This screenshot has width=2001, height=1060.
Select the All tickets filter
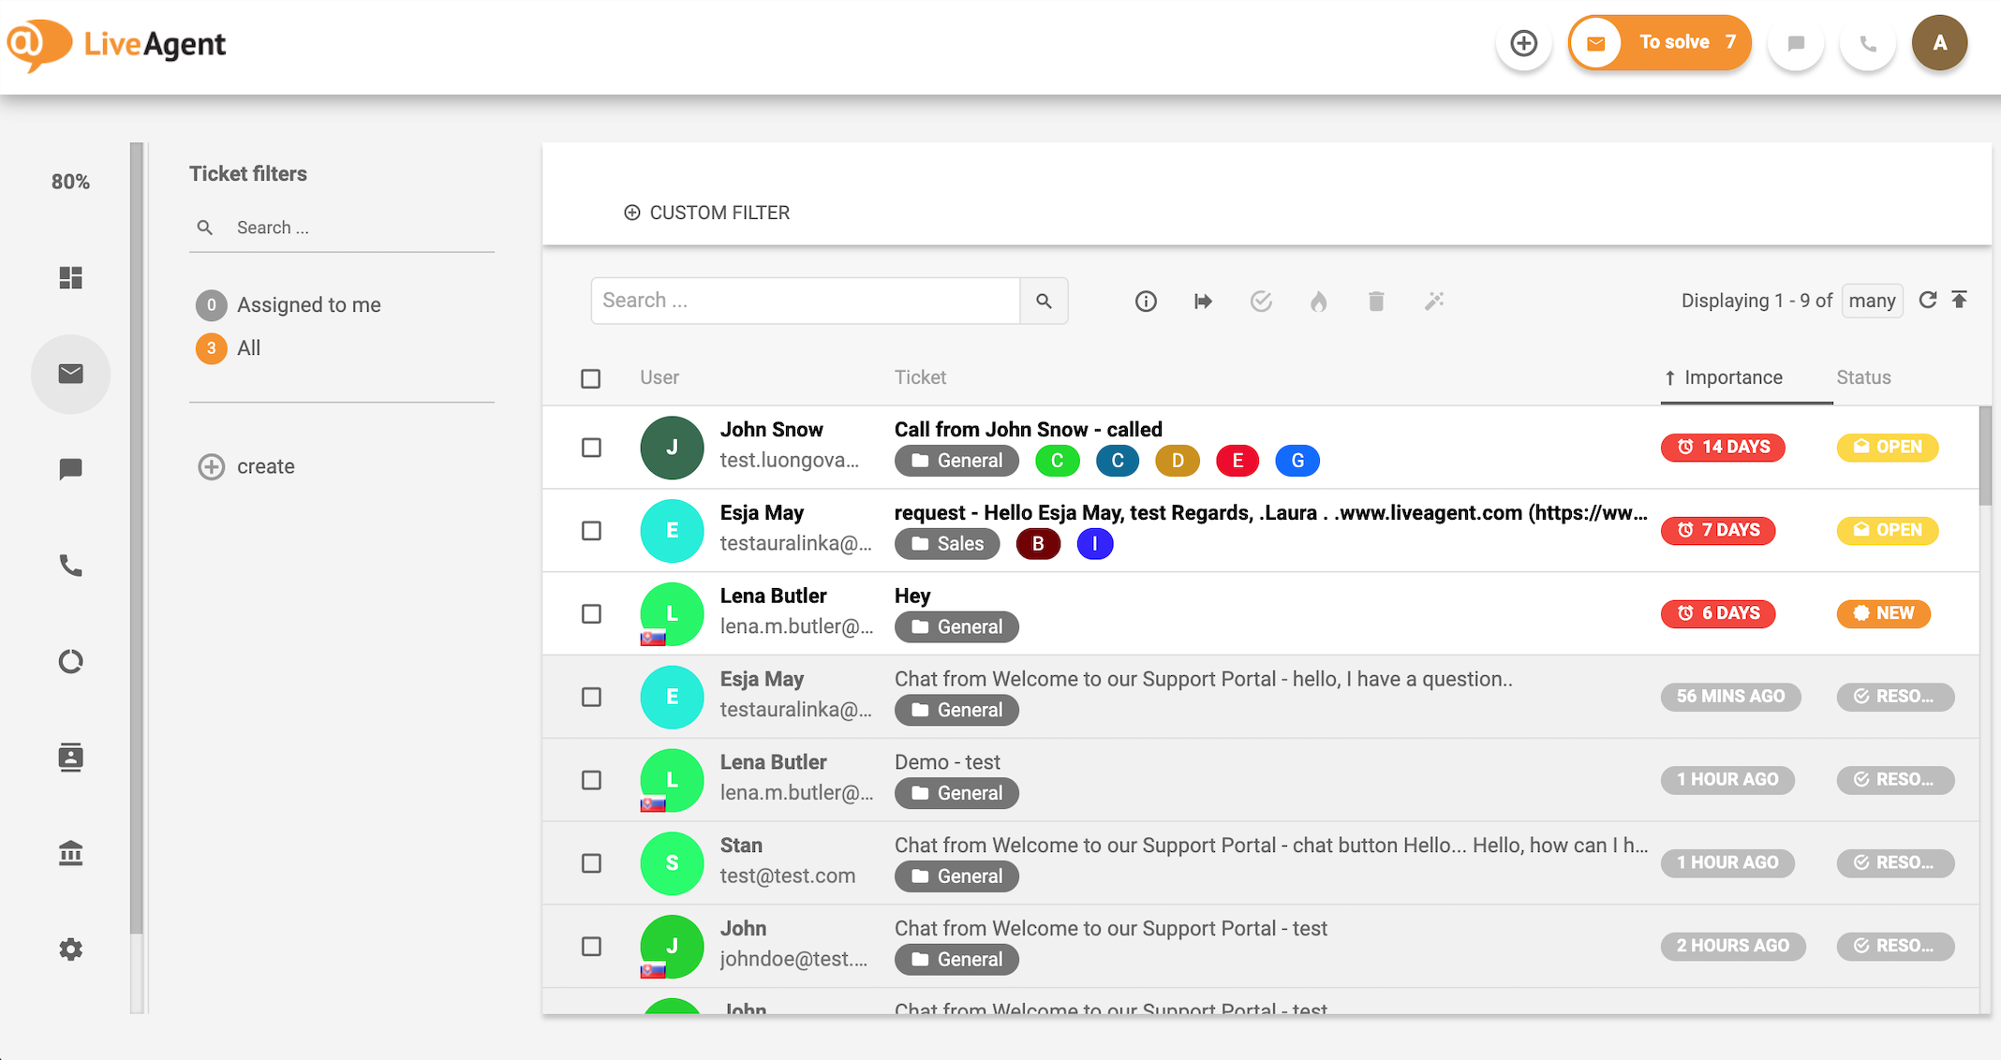click(x=248, y=348)
